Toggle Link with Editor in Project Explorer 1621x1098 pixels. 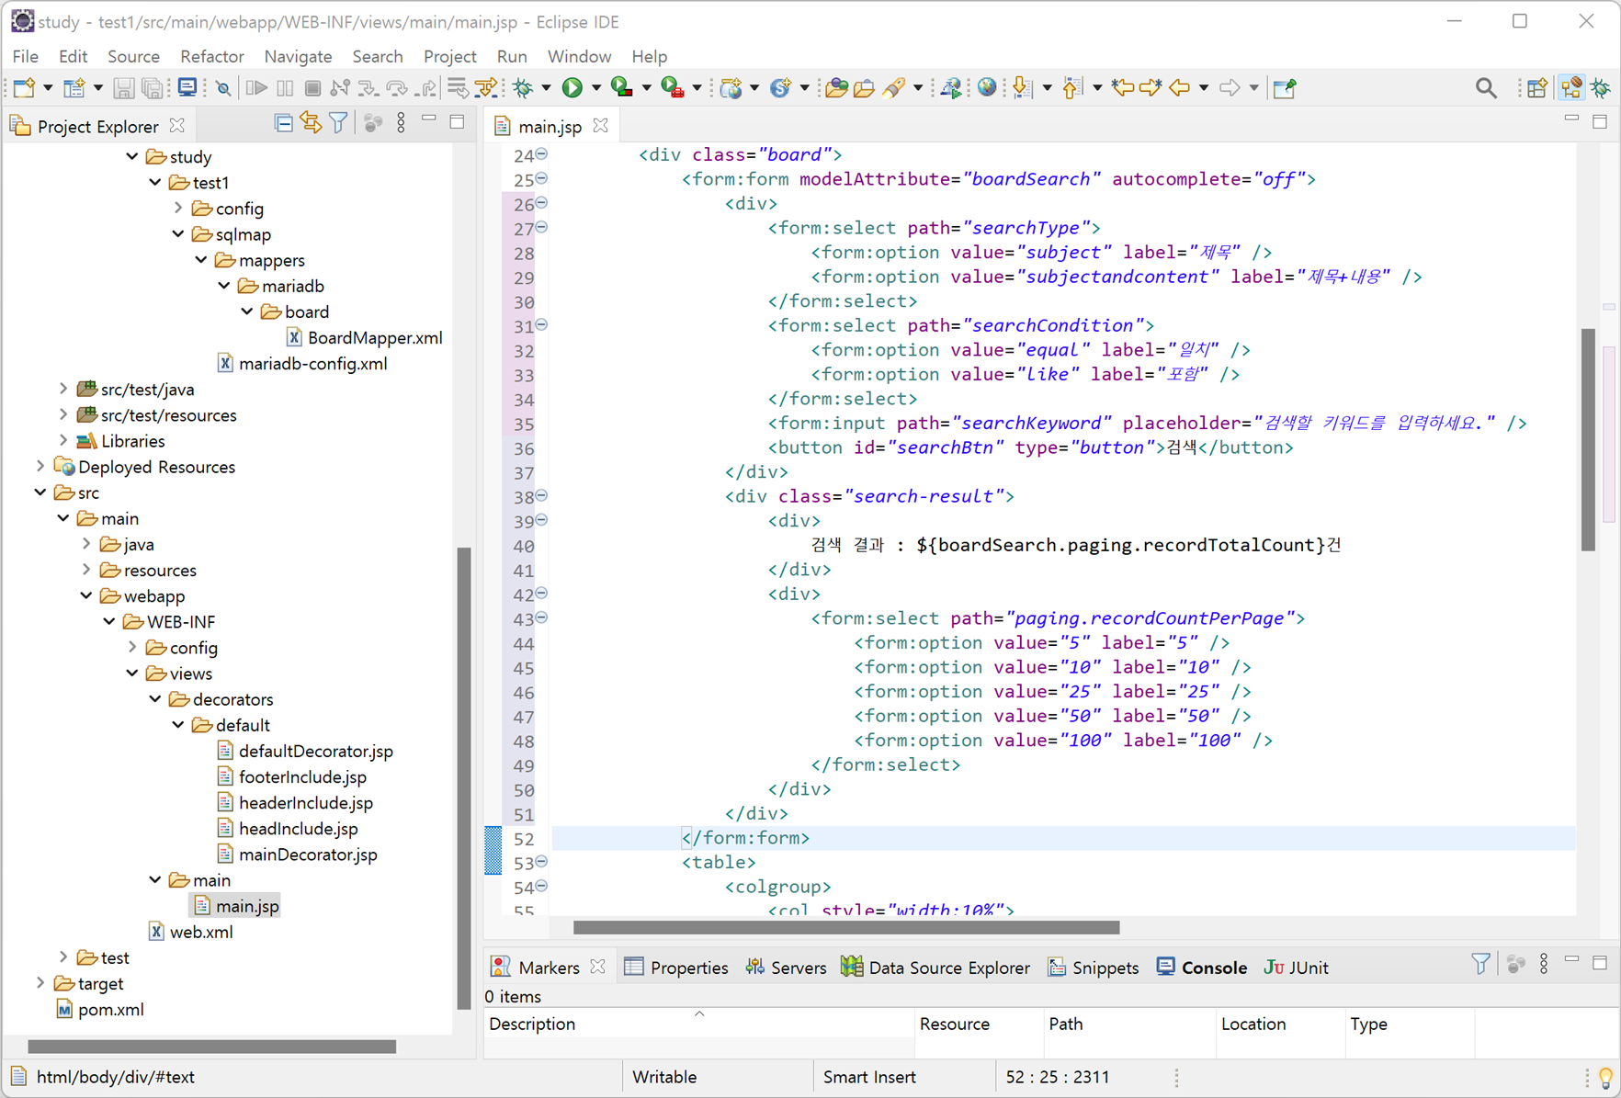click(311, 123)
